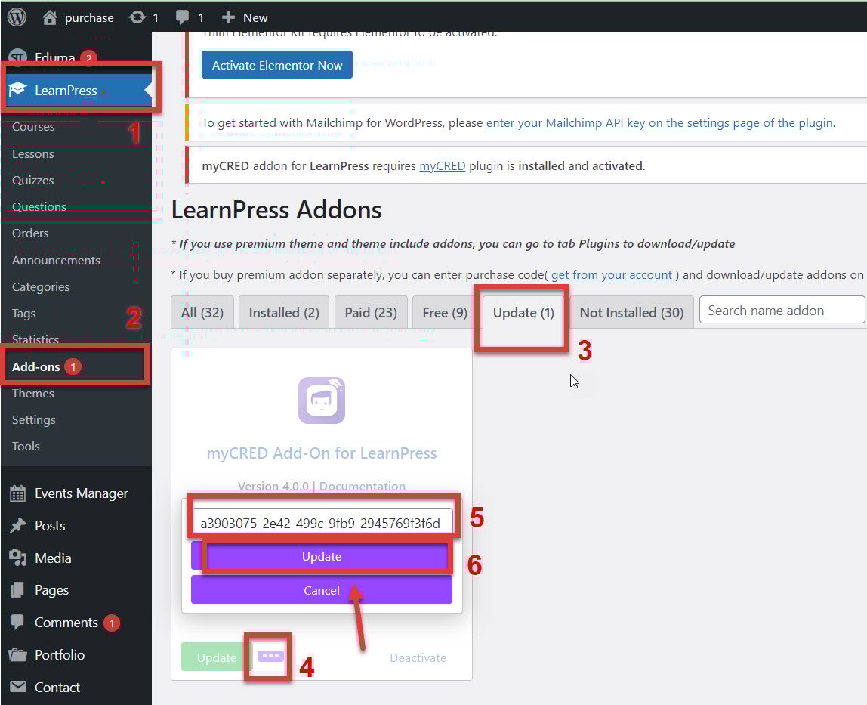Open the Add-ons submenu item
Image resolution: width=867 pixels, height=705 pixels.
click(36, 367)
